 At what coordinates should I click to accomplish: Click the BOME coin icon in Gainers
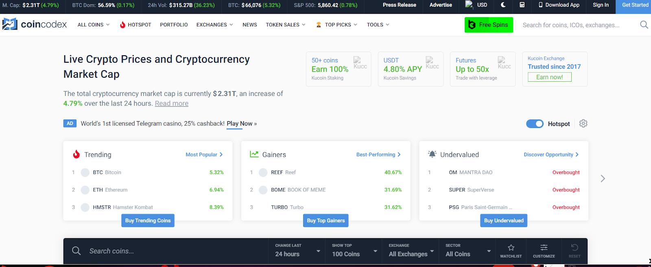click(x=263, y=190)
